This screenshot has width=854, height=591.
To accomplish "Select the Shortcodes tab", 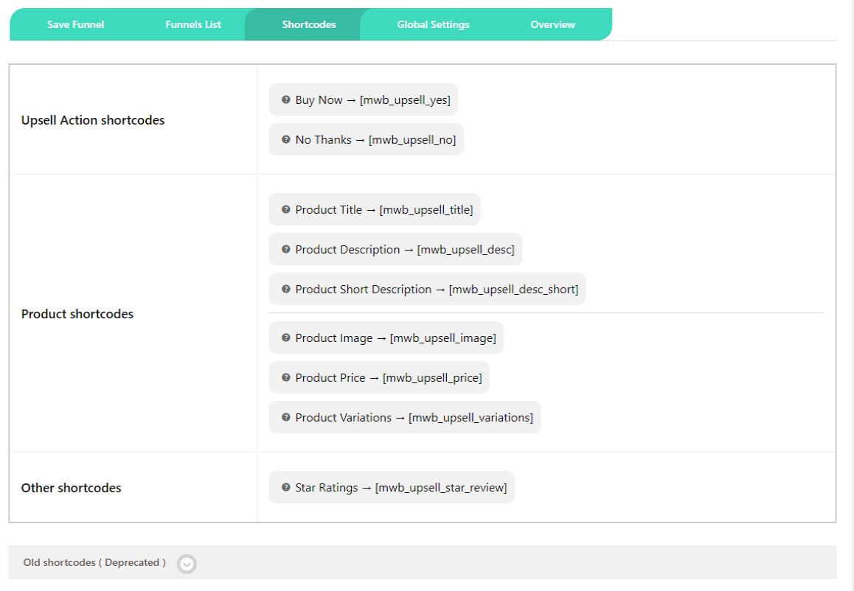I will click(x=309, y=24).
